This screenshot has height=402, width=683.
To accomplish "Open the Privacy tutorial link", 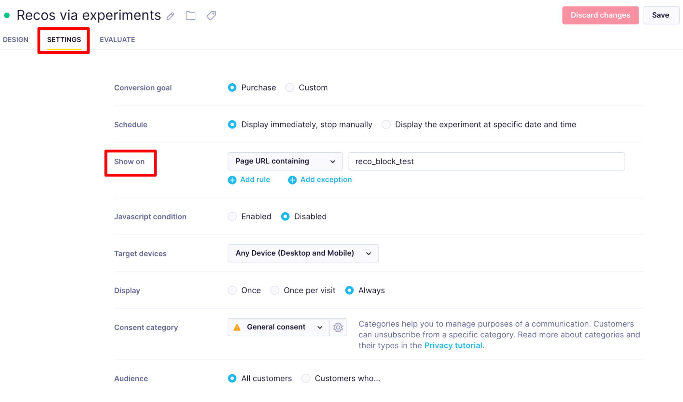I will pos(453,346).
